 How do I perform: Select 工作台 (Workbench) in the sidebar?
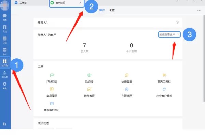[5, 63]
